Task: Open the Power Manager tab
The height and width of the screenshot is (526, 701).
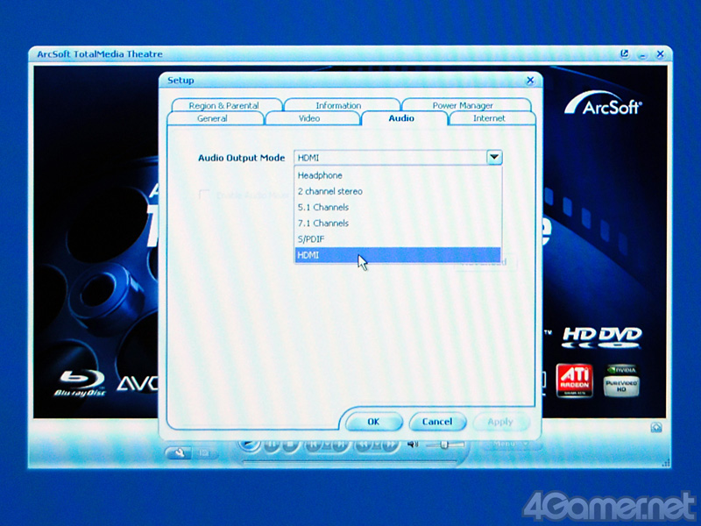Action: (x=463, y=106)
